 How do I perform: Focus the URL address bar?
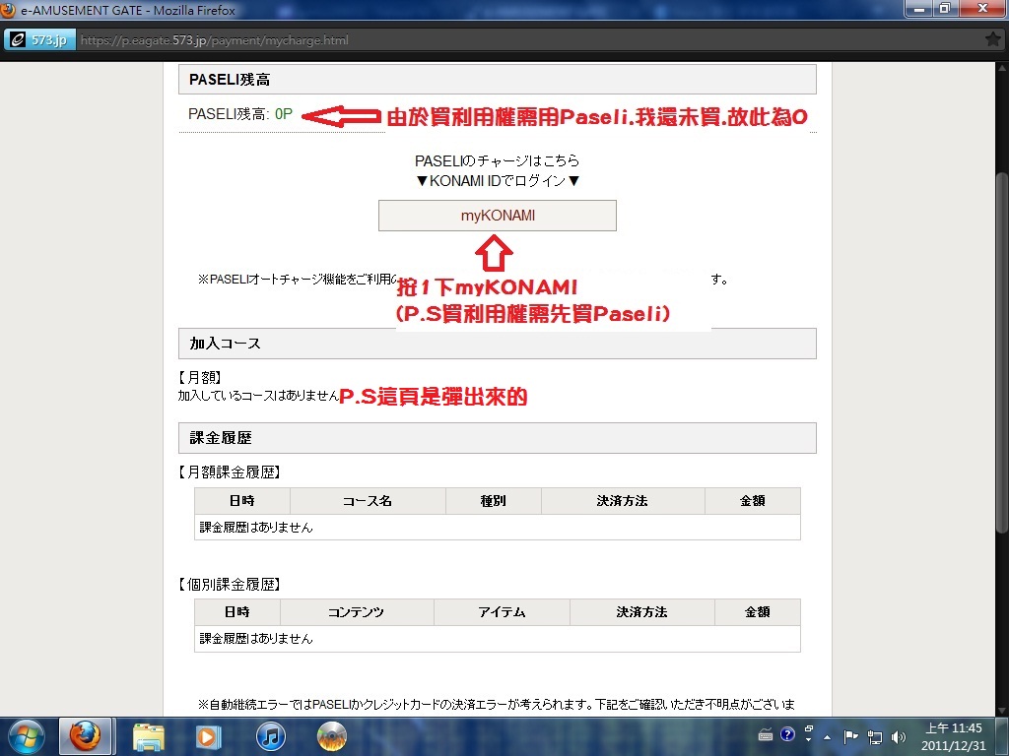(x=493, y=40)
